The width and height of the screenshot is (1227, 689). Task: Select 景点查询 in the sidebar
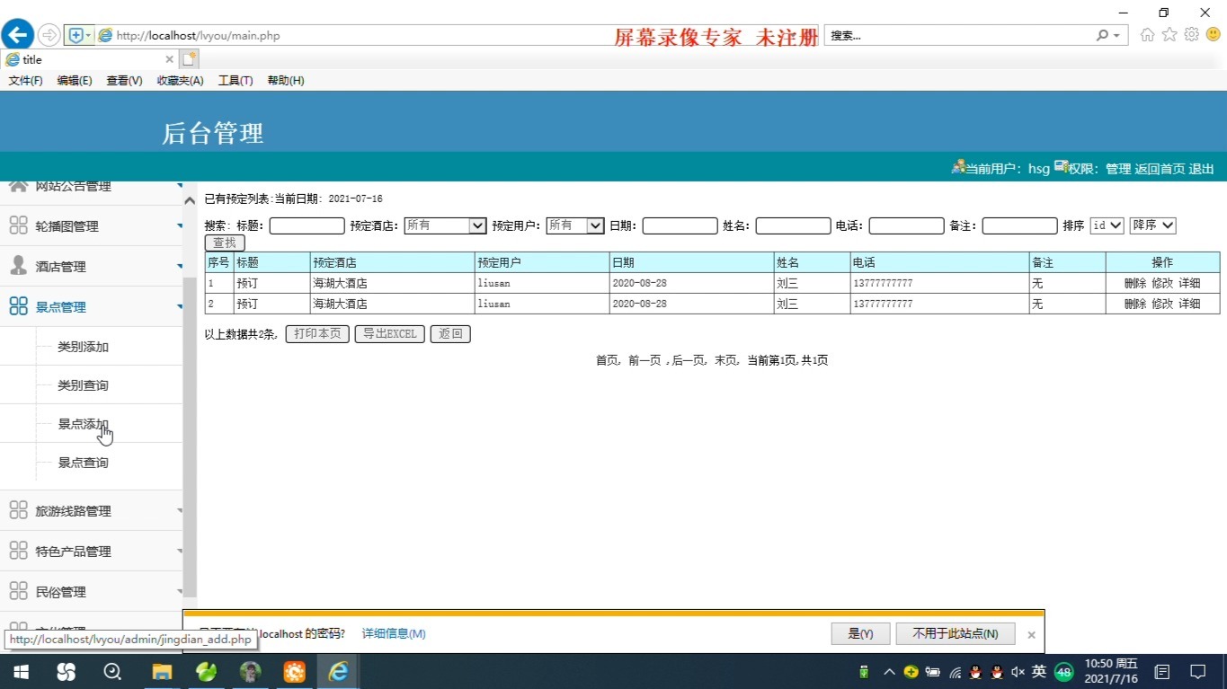(x=83, y=463)
